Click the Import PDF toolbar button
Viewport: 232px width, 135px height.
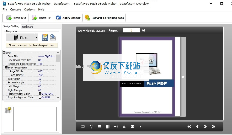42,18
